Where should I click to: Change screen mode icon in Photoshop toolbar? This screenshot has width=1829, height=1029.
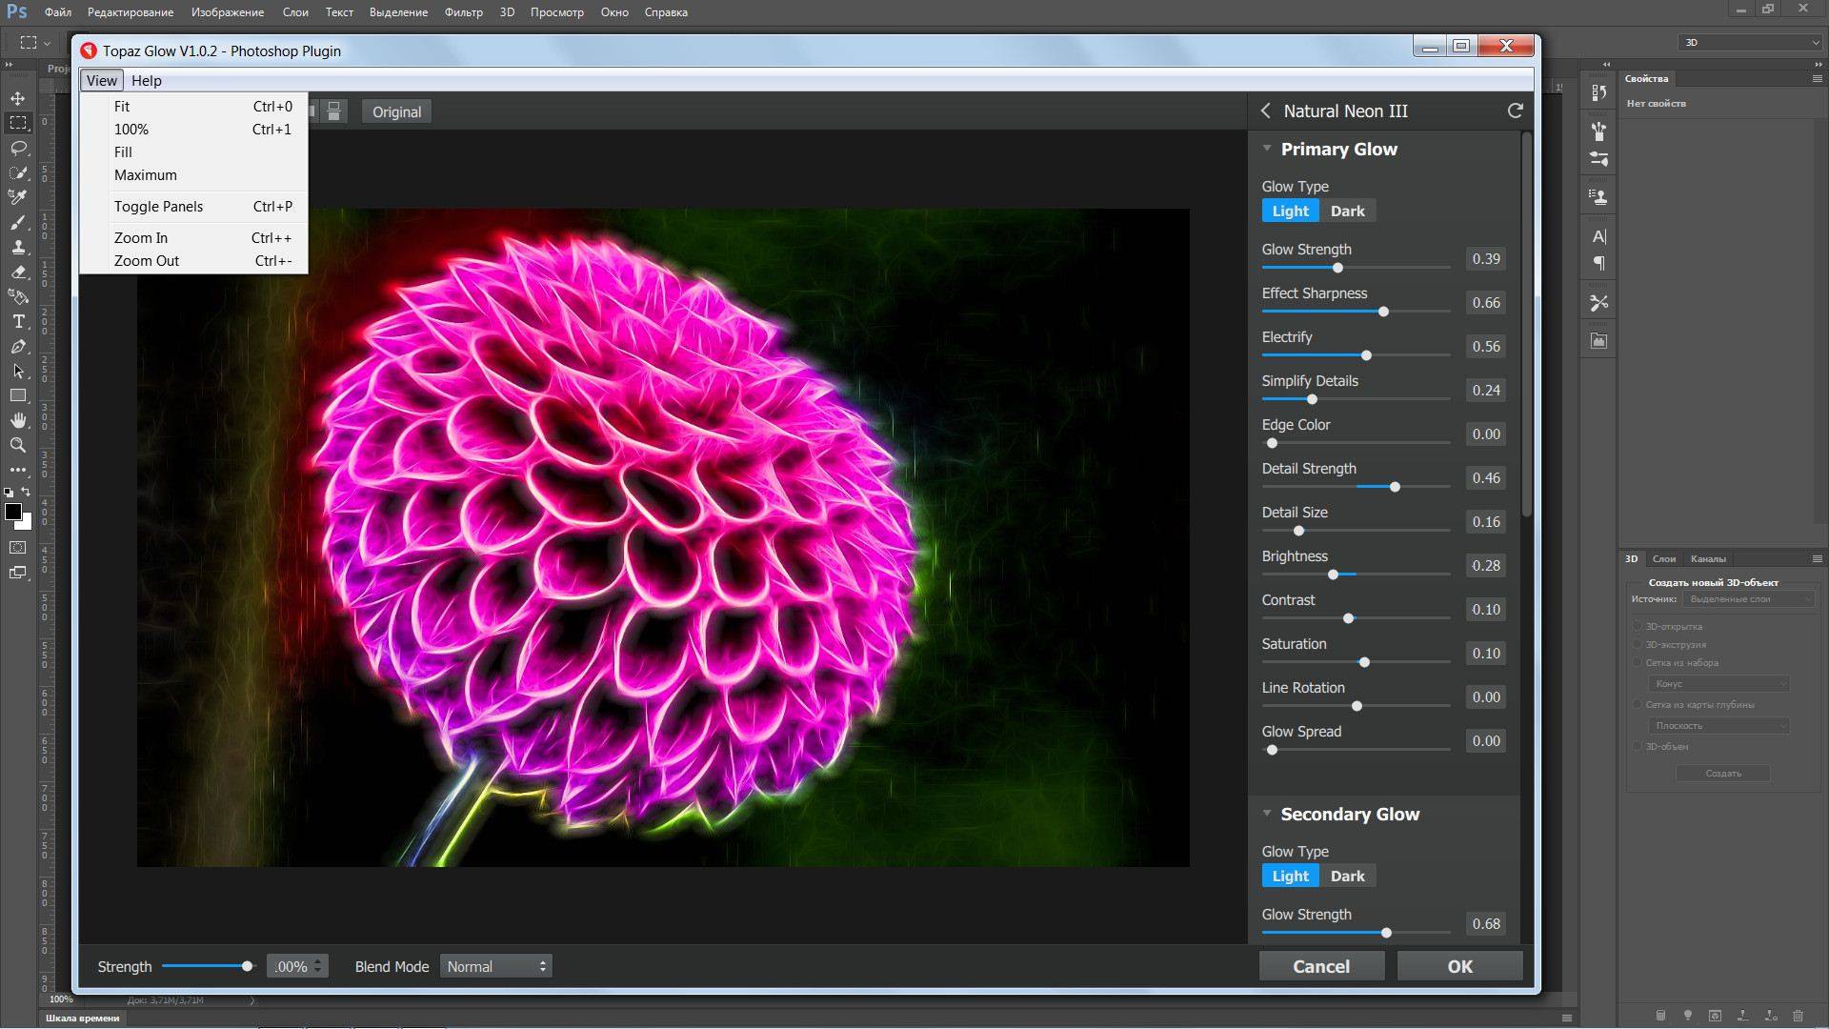click(x=18, y=573)
